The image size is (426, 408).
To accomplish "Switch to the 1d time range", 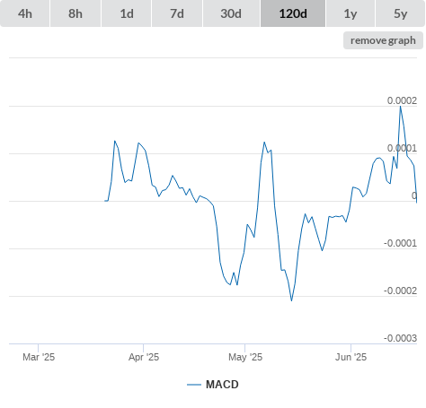I will (x=127, y=13).
